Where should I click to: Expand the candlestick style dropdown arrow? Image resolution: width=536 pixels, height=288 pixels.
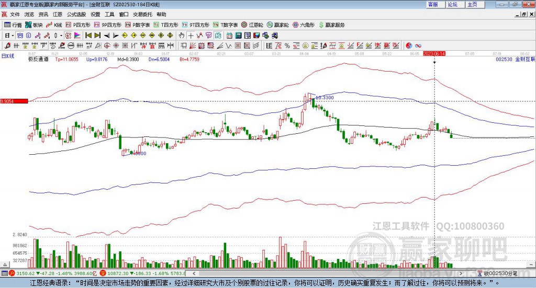(61, 36)
